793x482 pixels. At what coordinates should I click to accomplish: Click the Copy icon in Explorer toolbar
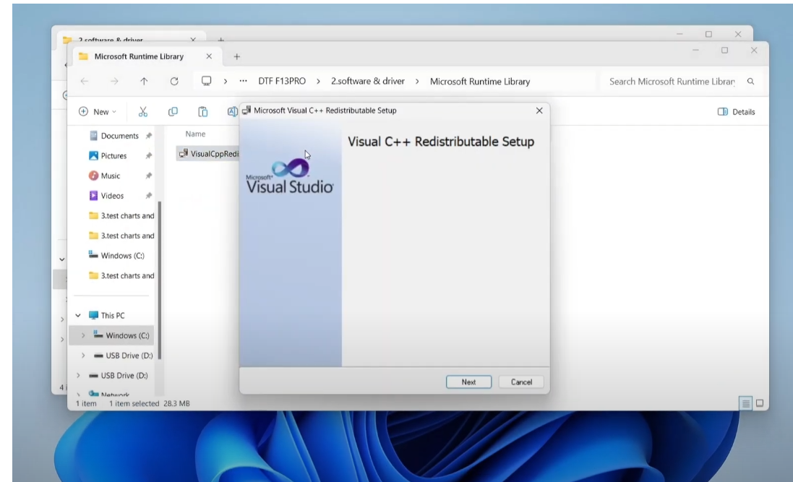click(173, 112)
